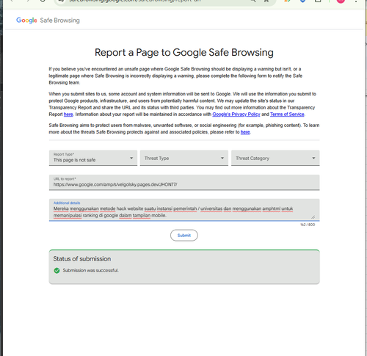Screen dimensions: 367x356
Task: Open Google's Privacy Policy link
Action: pos(236,115)
